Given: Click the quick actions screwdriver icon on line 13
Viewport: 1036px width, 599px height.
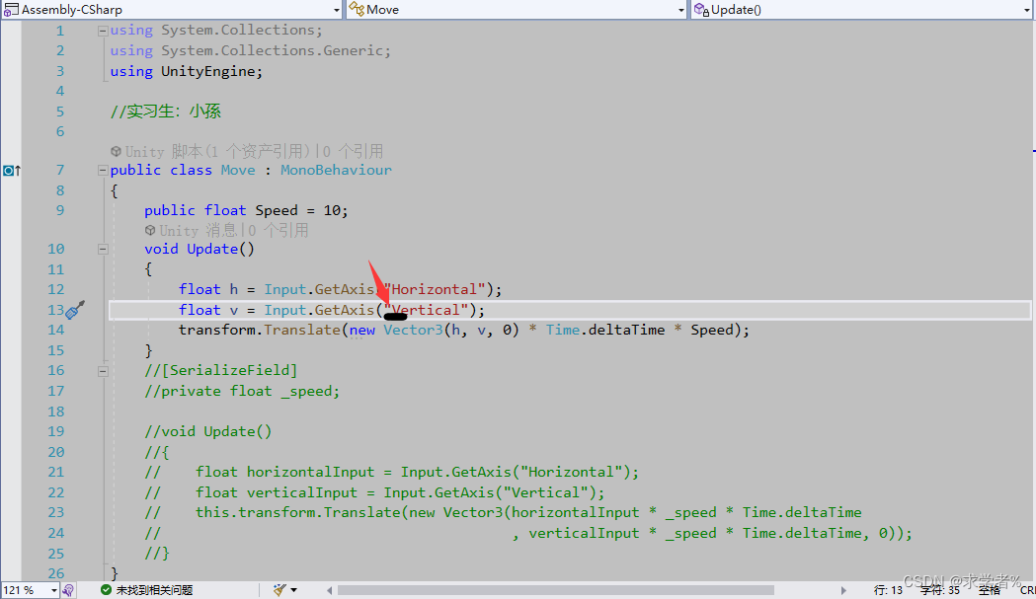Looking at the screenshot, I should 75,310.
